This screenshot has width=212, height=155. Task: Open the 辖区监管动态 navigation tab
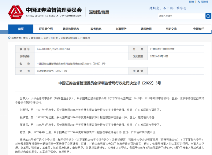(71, 29)
